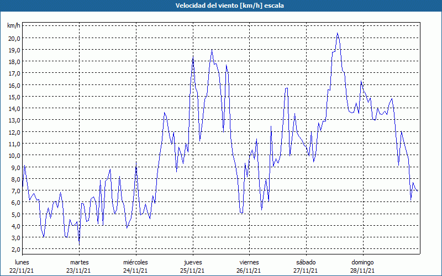Click the 15,0 y-axis value
442x276 pixels.
tap(14, 97)
